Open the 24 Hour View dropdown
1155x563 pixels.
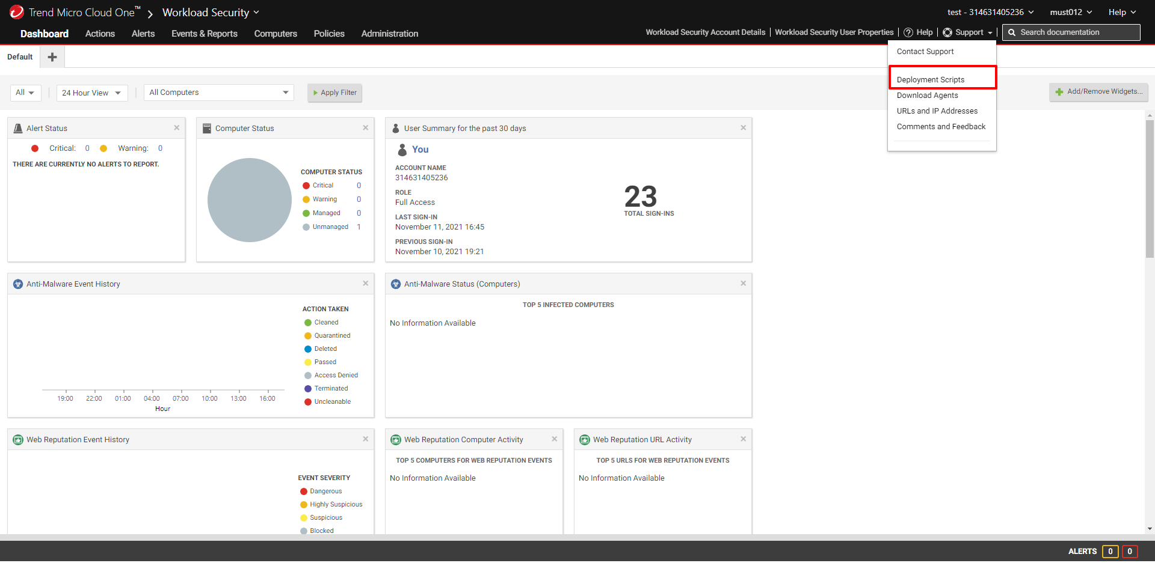[91, 93]
